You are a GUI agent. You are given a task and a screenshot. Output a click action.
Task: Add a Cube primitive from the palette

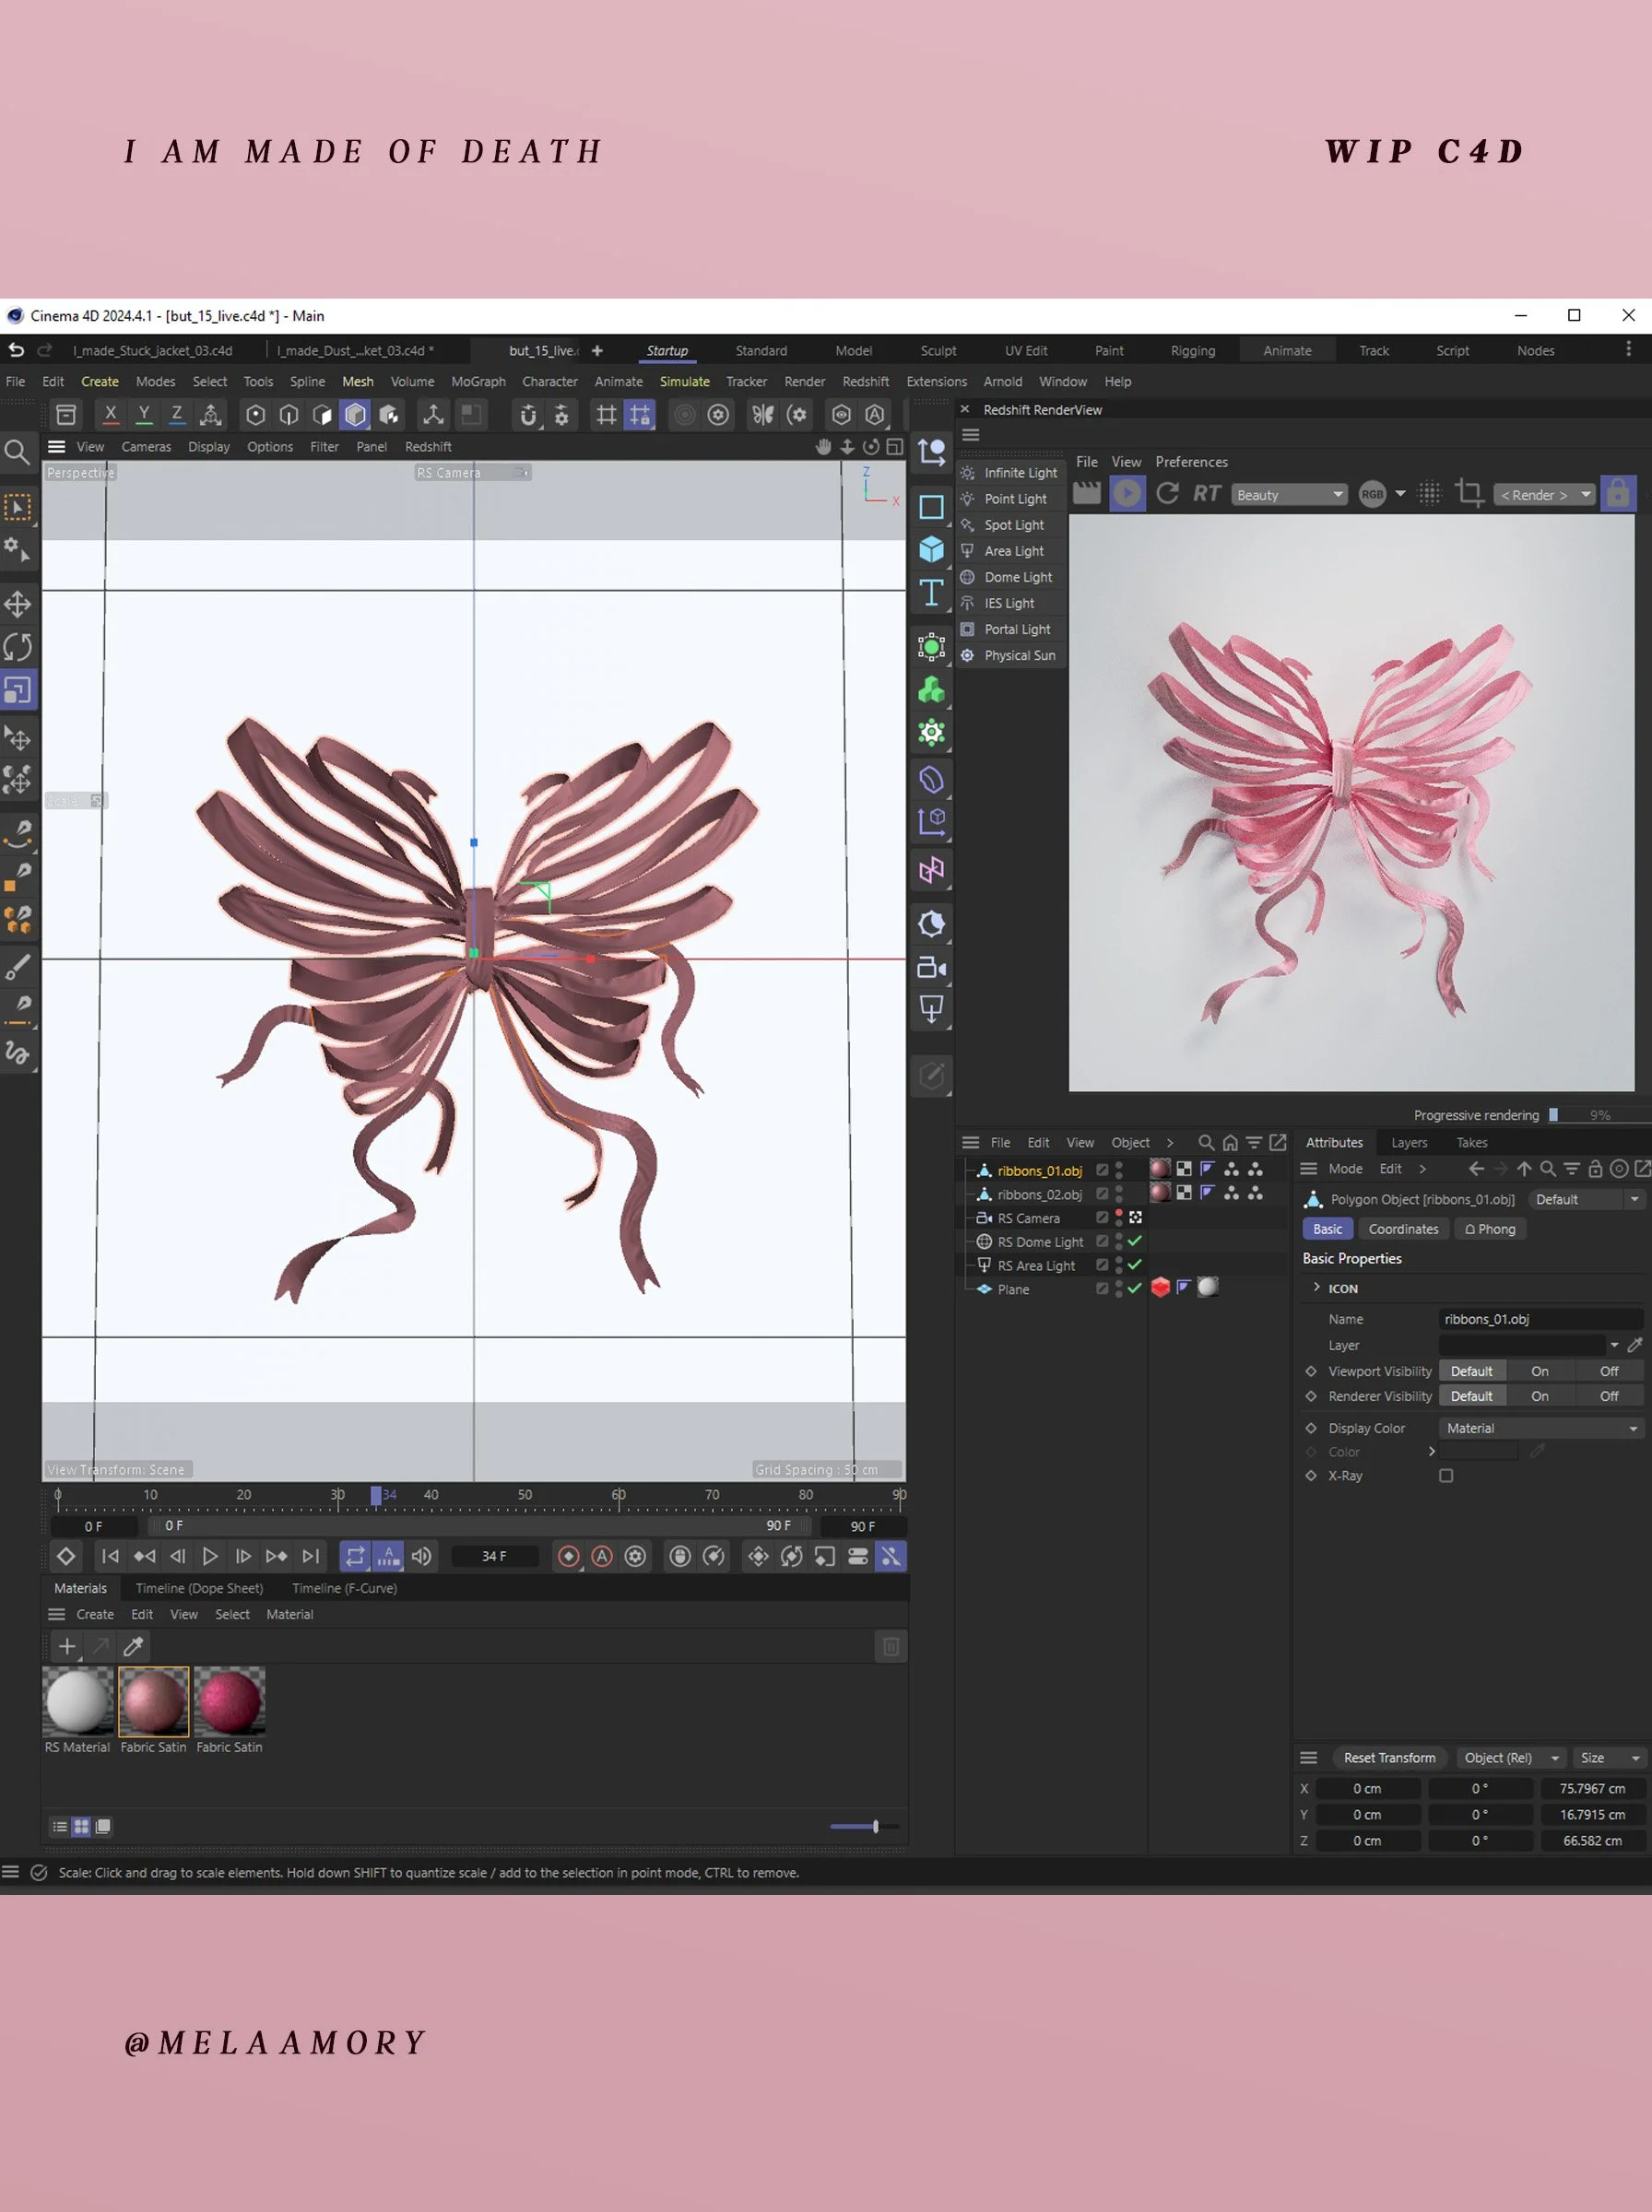point(931,549)
